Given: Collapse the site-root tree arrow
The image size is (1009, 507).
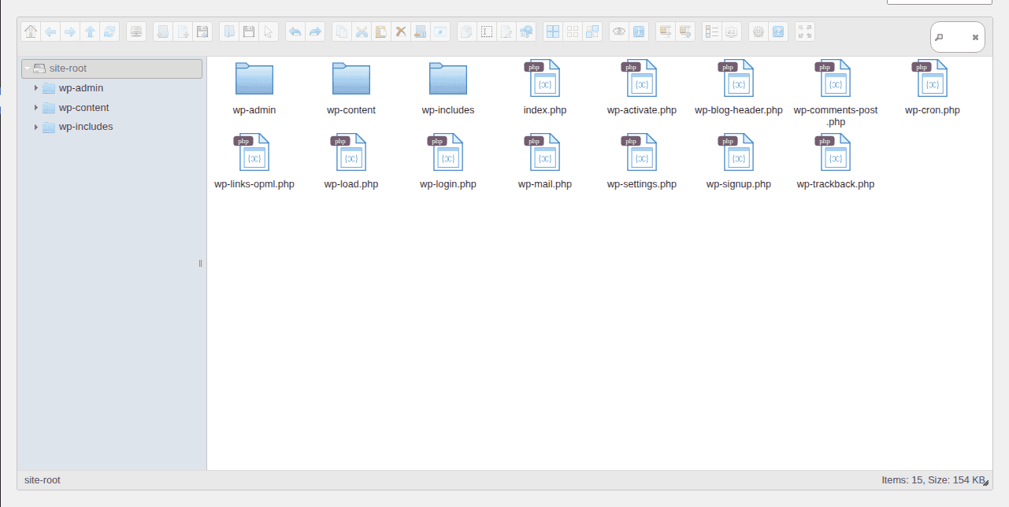Looking at the screenshot, I should [x=27, y=68].
